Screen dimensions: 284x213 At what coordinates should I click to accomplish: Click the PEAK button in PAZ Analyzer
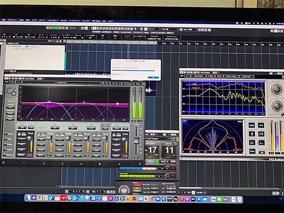(252, 152)
